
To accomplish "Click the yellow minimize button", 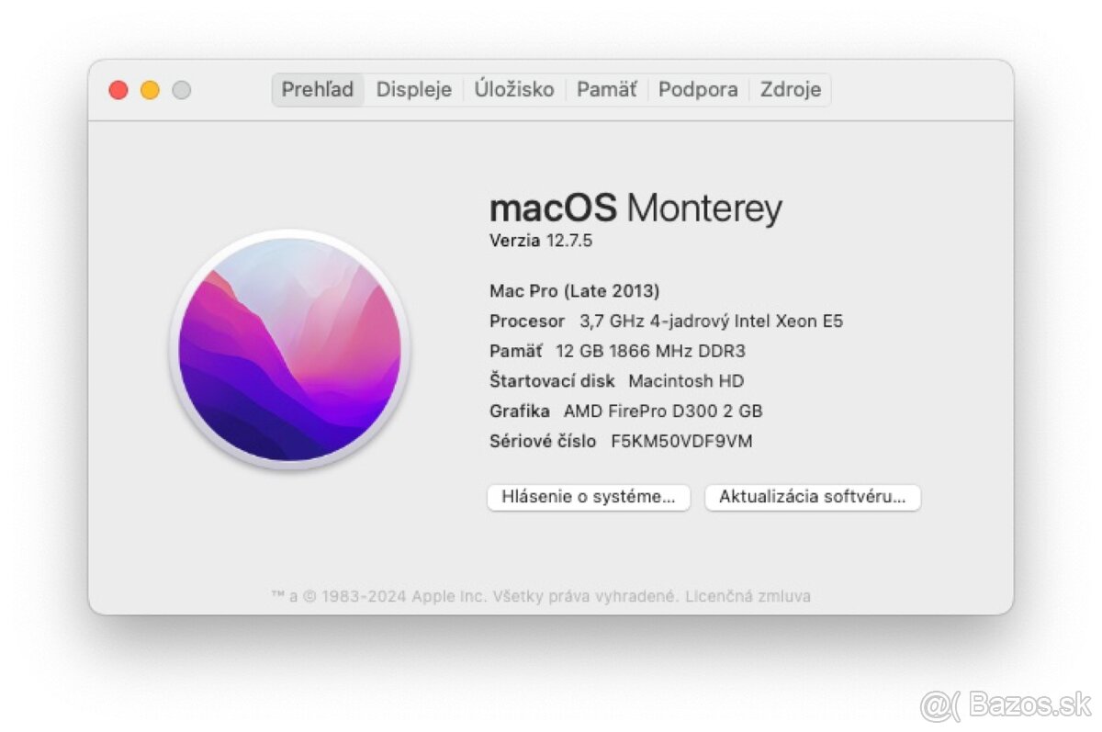I will click(150, 89).
